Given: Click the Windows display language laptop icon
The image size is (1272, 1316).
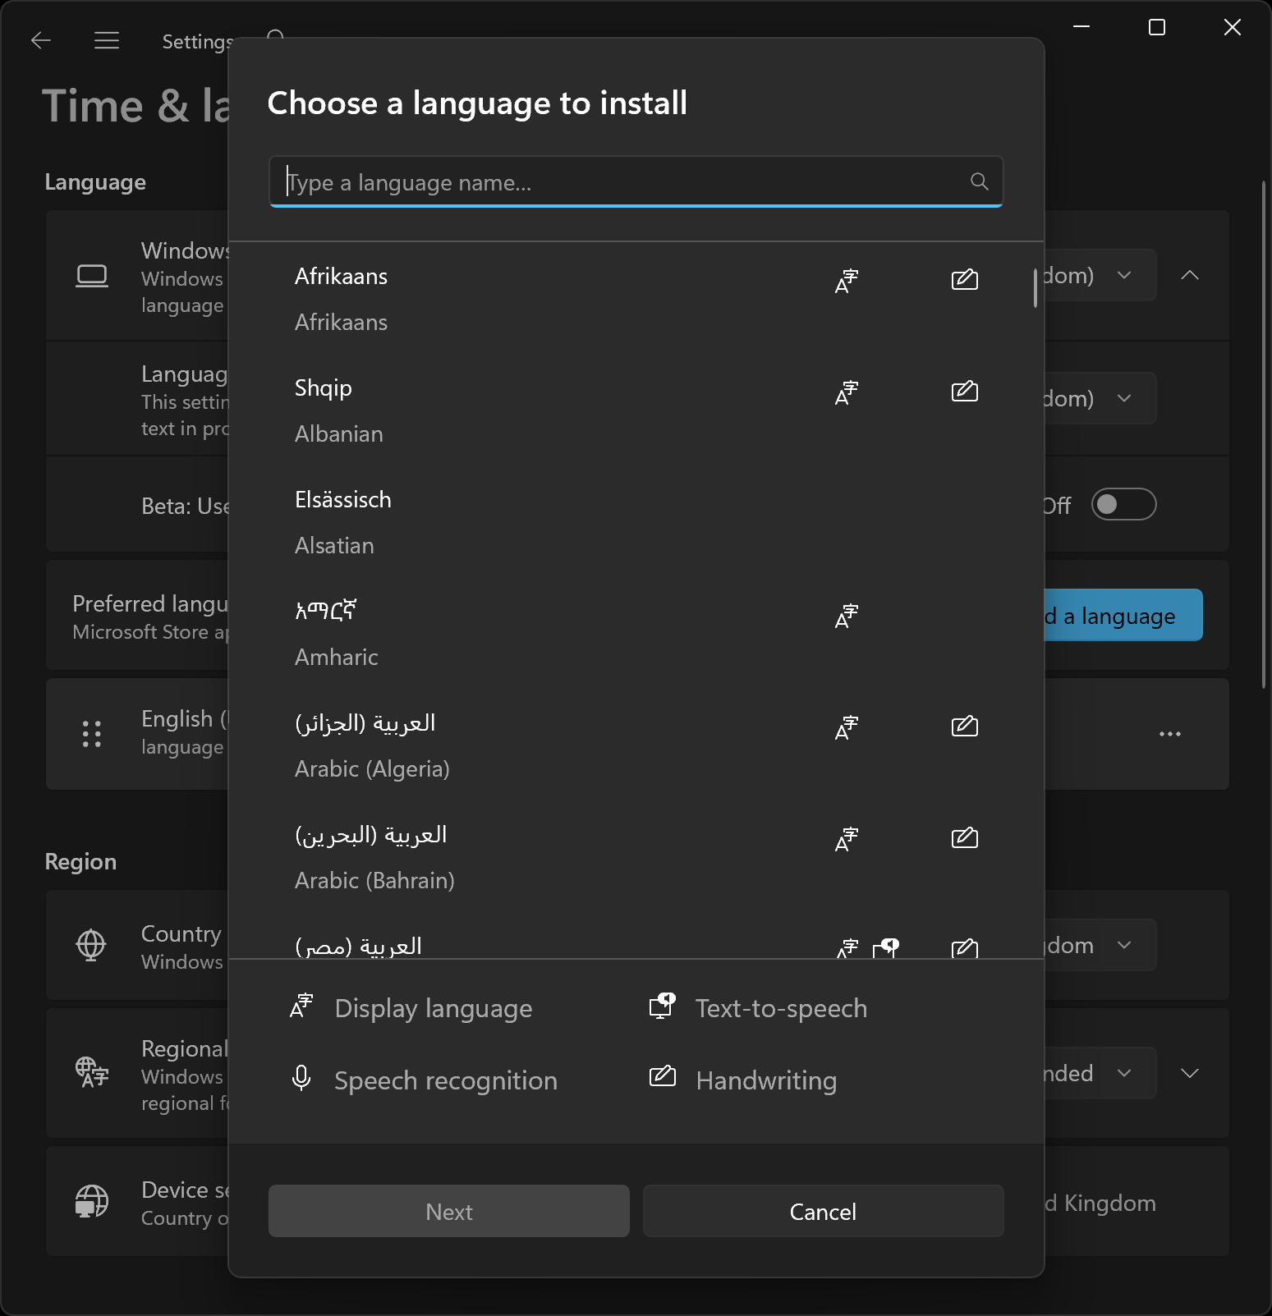Looking at the screenshot, I should point(92,276).
